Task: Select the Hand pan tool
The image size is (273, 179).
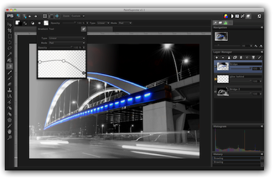Action: pyautogui.click(x=10, y=132)
